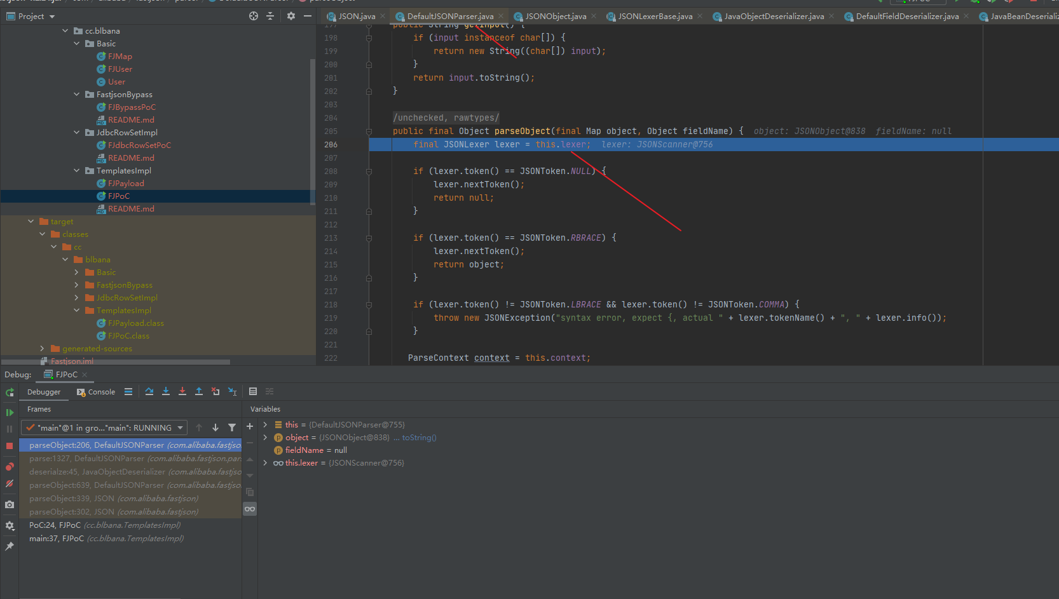Select frame parse:1327, DefaultJSONParser
The image size is (1059, 599).
130,458
